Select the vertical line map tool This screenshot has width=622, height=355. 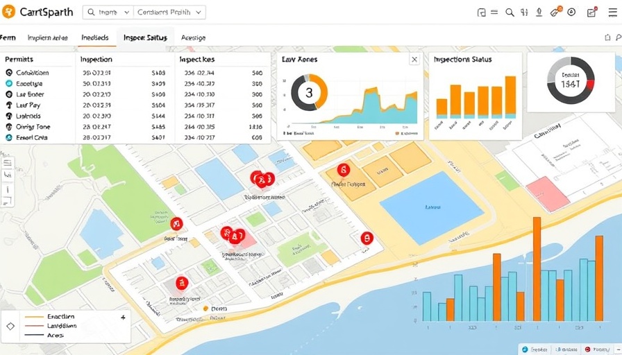point(8,189)
